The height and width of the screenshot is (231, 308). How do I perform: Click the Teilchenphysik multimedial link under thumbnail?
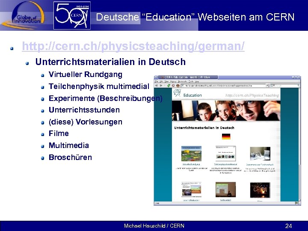pyautogui.click(x=225, y=164)
